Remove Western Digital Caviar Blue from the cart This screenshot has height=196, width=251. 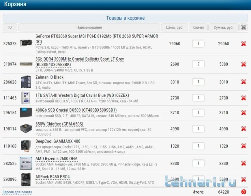tap(243, 98)
